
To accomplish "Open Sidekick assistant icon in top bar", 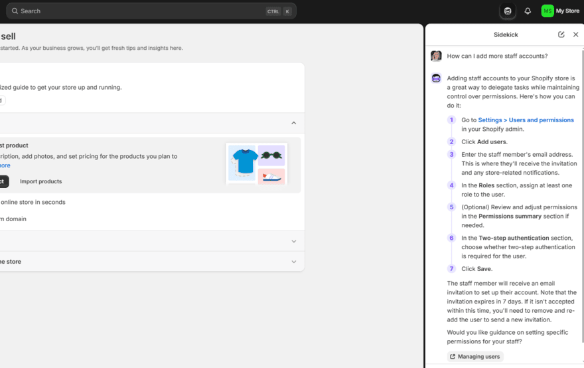I will pyautogui.click(x=508, y=11).
